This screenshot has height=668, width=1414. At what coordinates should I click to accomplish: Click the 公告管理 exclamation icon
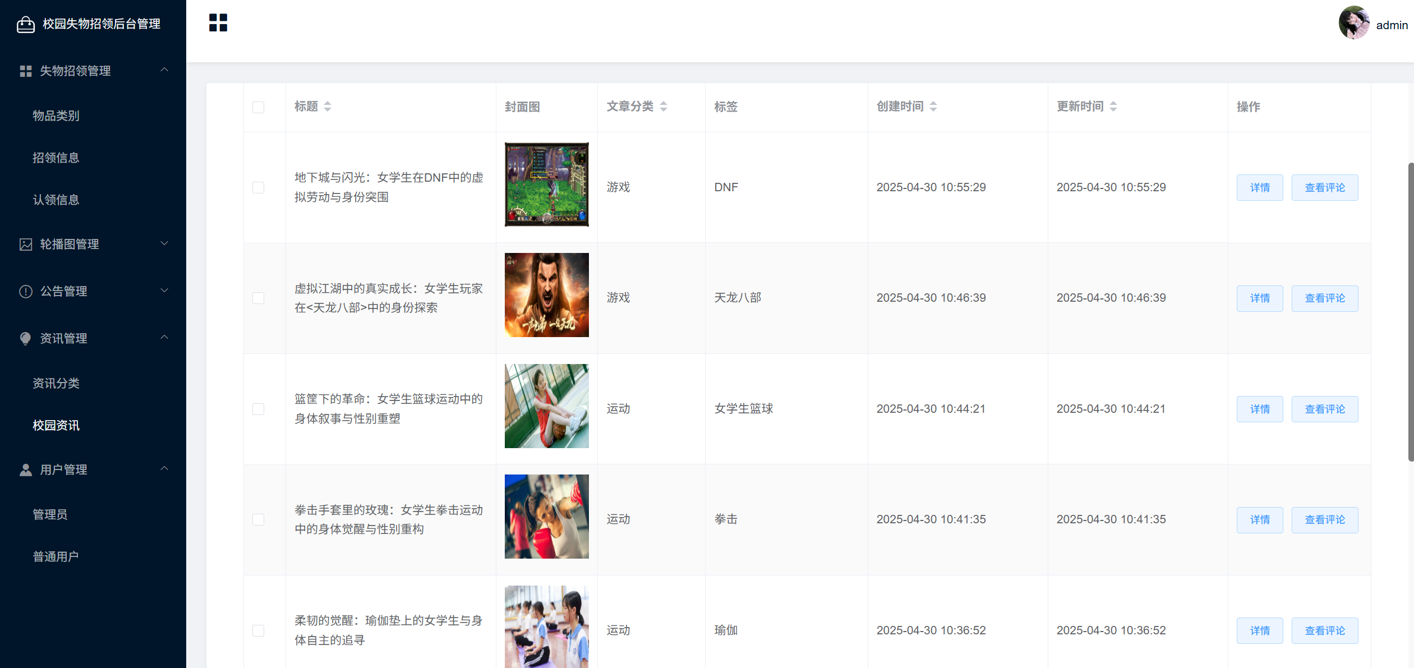tap(26, 291)
